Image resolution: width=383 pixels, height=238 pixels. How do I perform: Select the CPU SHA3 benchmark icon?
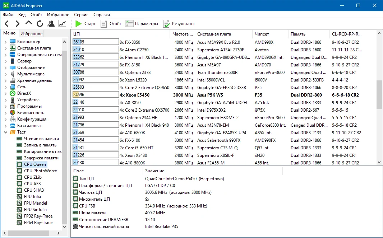pos(19,190)
